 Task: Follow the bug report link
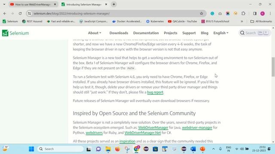click(x=155, y=92)
